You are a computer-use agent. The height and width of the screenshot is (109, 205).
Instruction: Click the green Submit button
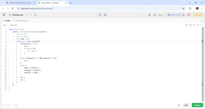click(197, 105)
